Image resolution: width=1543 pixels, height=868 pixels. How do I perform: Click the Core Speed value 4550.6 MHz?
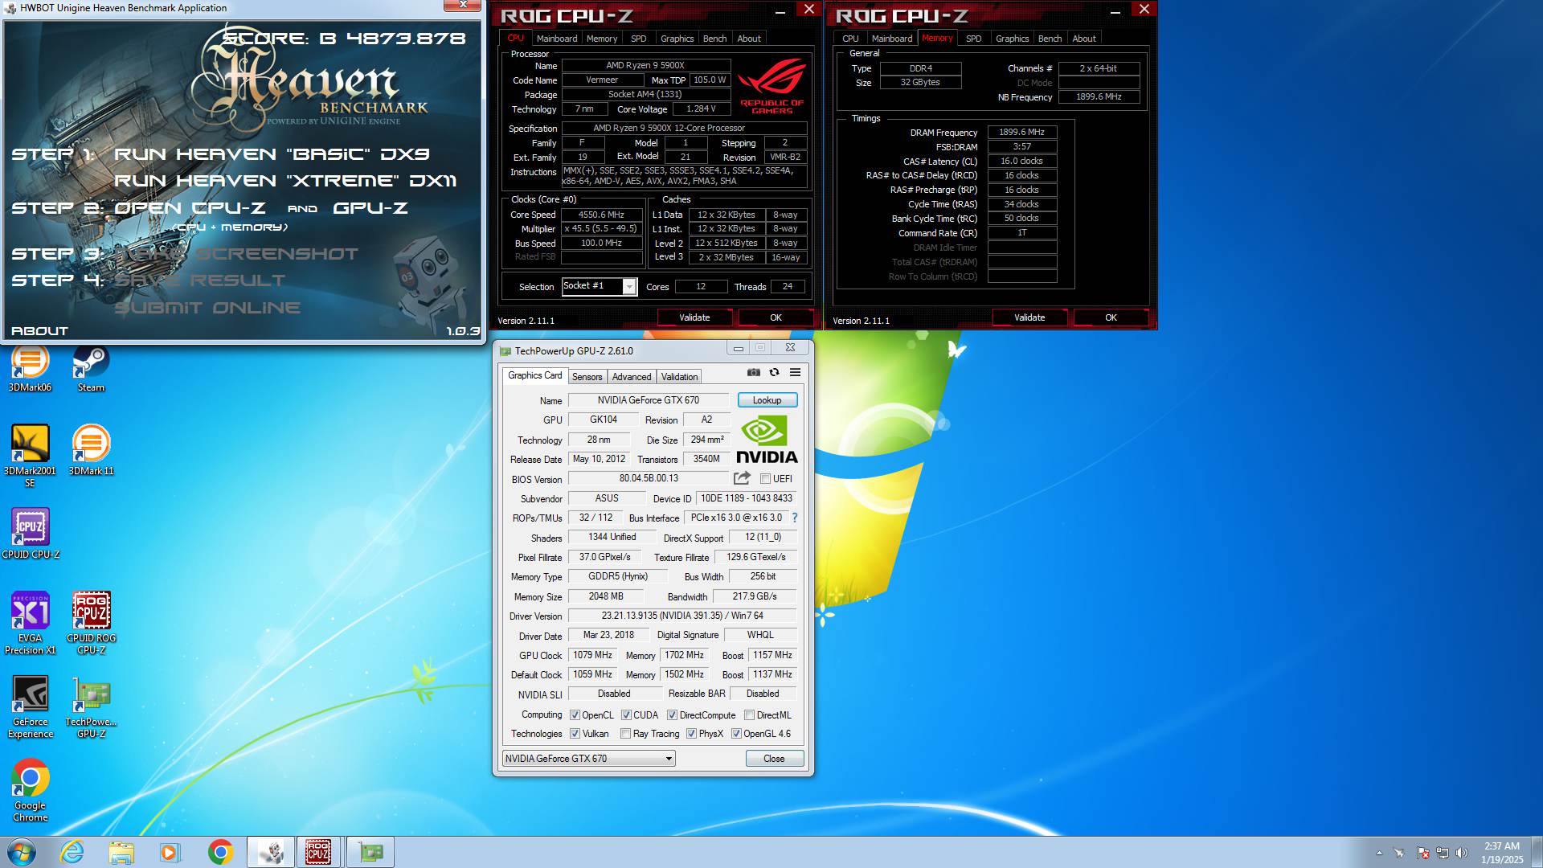[601, 215]
